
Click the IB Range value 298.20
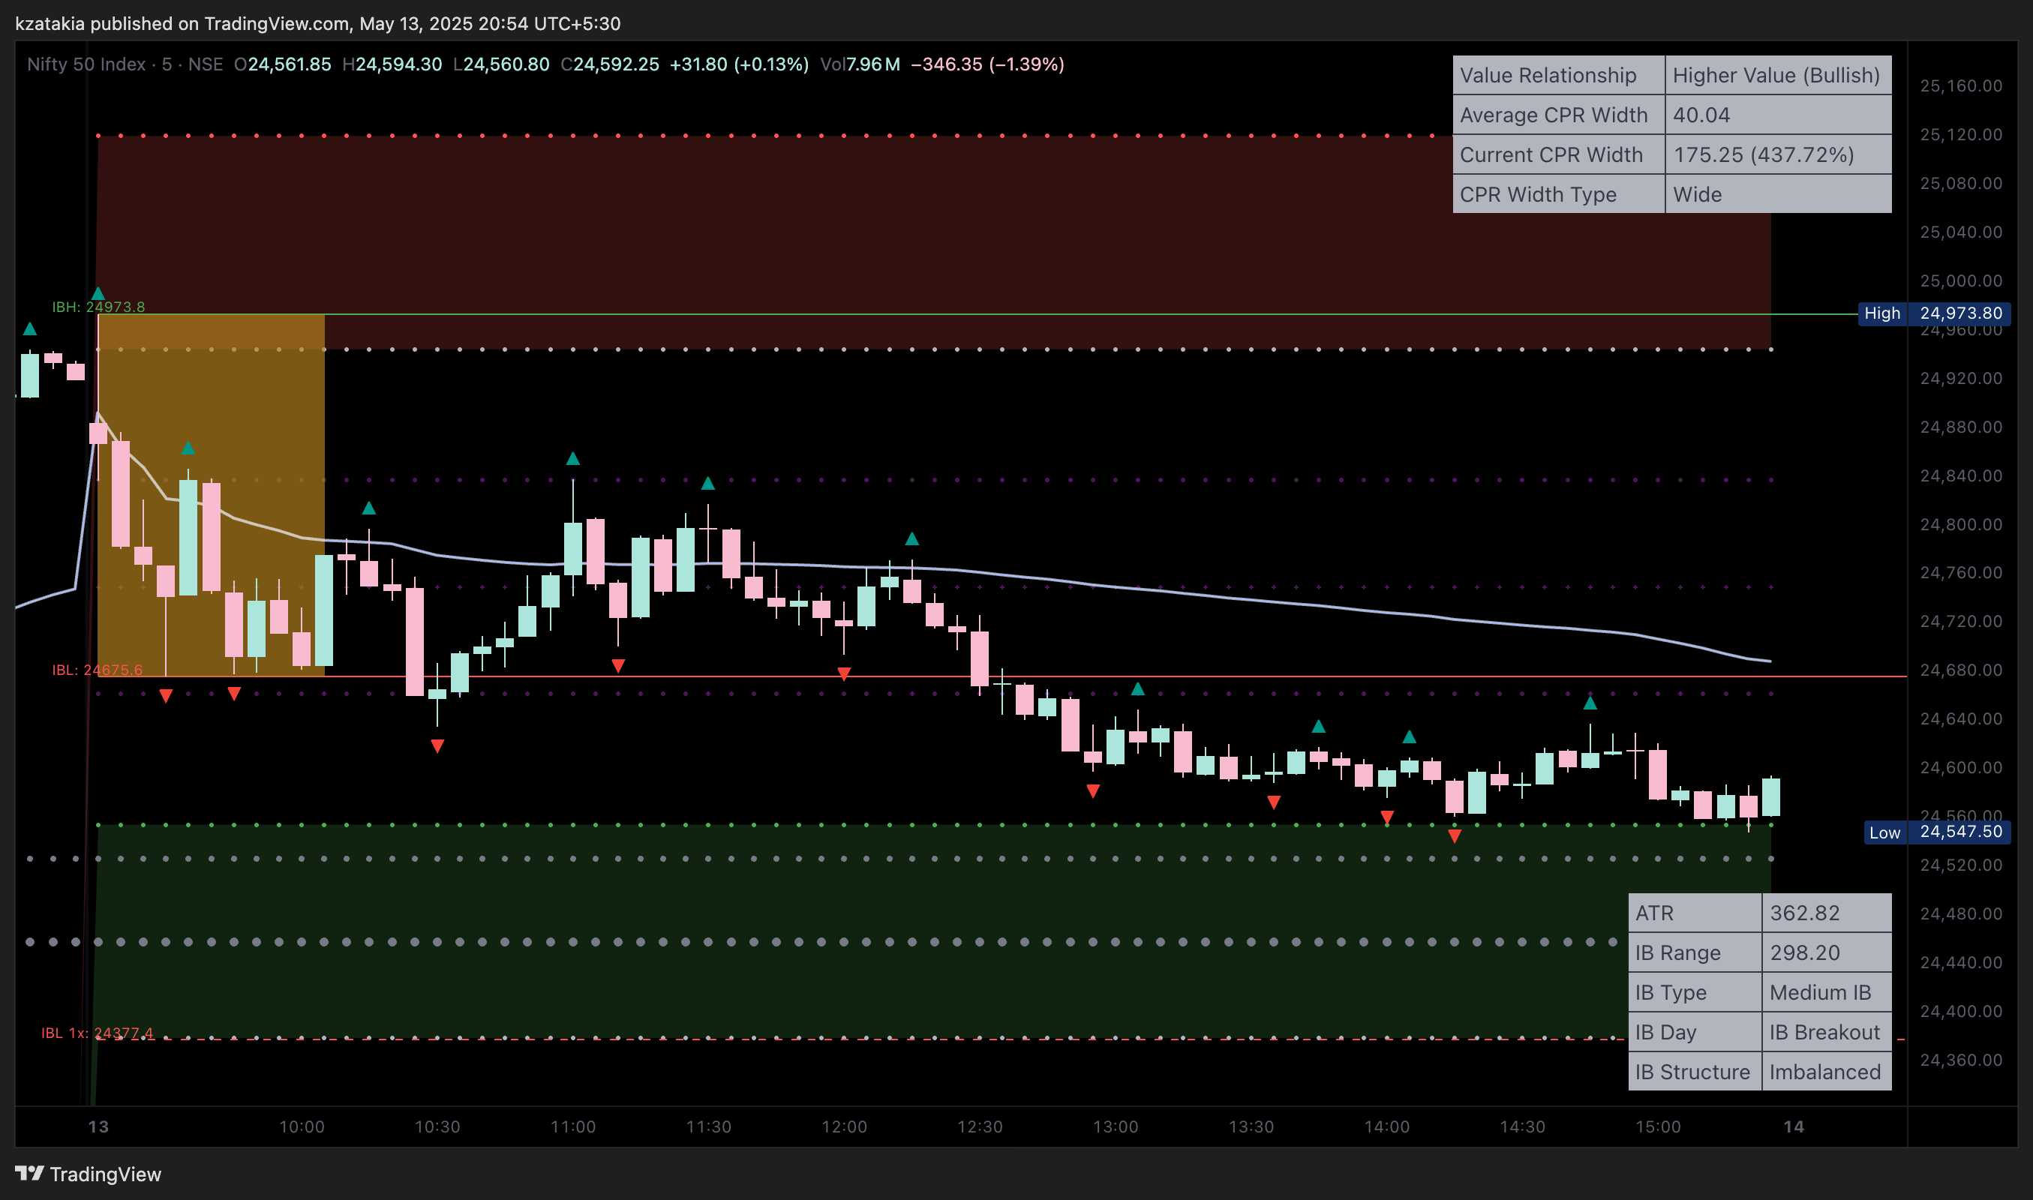tap(1827, 952)
